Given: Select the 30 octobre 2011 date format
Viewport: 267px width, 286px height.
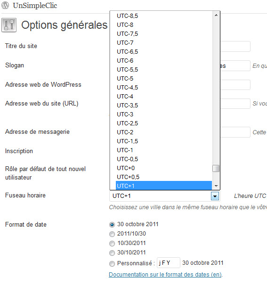Looking at the screenshot, I should pyautogui.click(x=112, y=225).
